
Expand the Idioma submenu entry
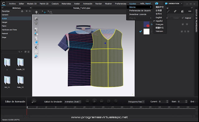[140, 7]
